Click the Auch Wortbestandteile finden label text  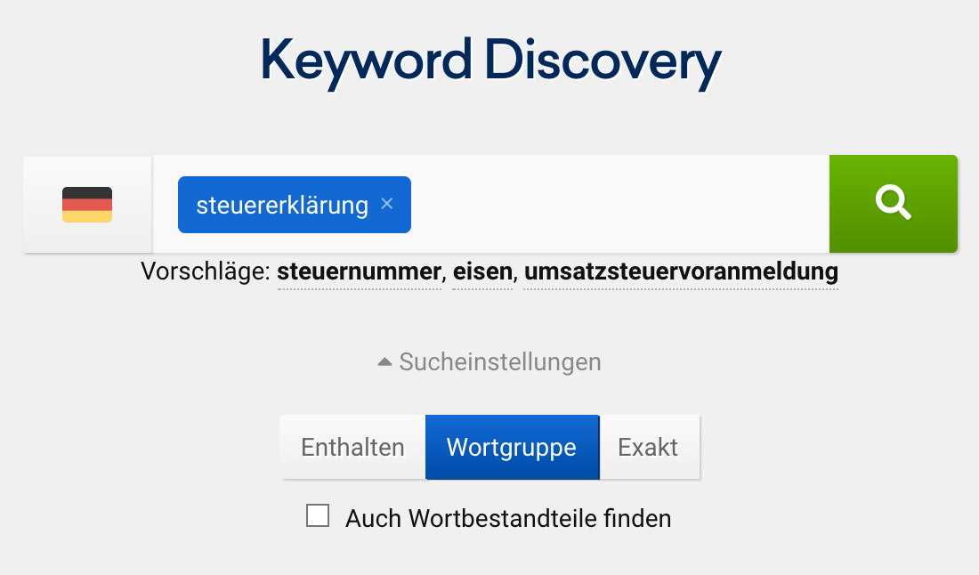click(x=507, y=518)
